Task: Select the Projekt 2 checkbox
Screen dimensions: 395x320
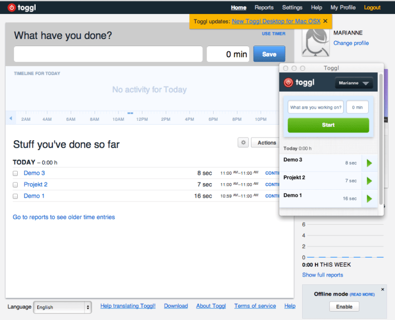Action: point(16,185)
